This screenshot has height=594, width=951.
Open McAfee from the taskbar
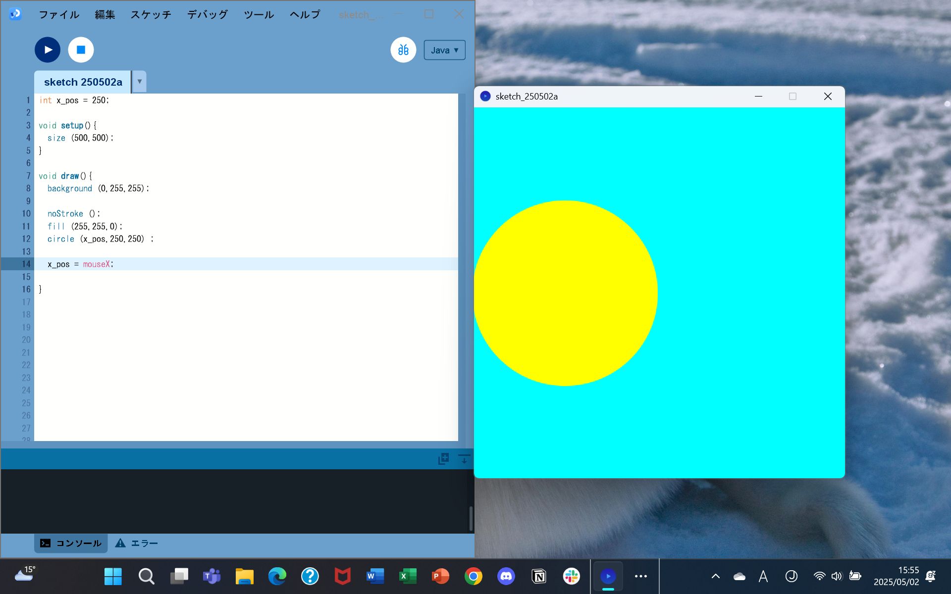click(x=342, y=576)
